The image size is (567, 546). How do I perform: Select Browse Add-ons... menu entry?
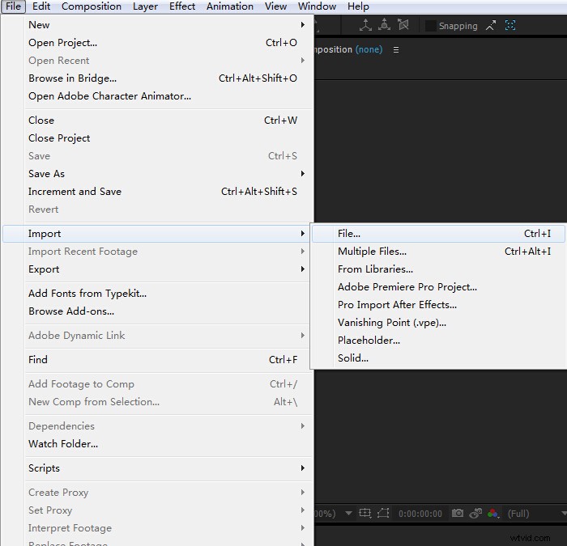click(71, 311)
